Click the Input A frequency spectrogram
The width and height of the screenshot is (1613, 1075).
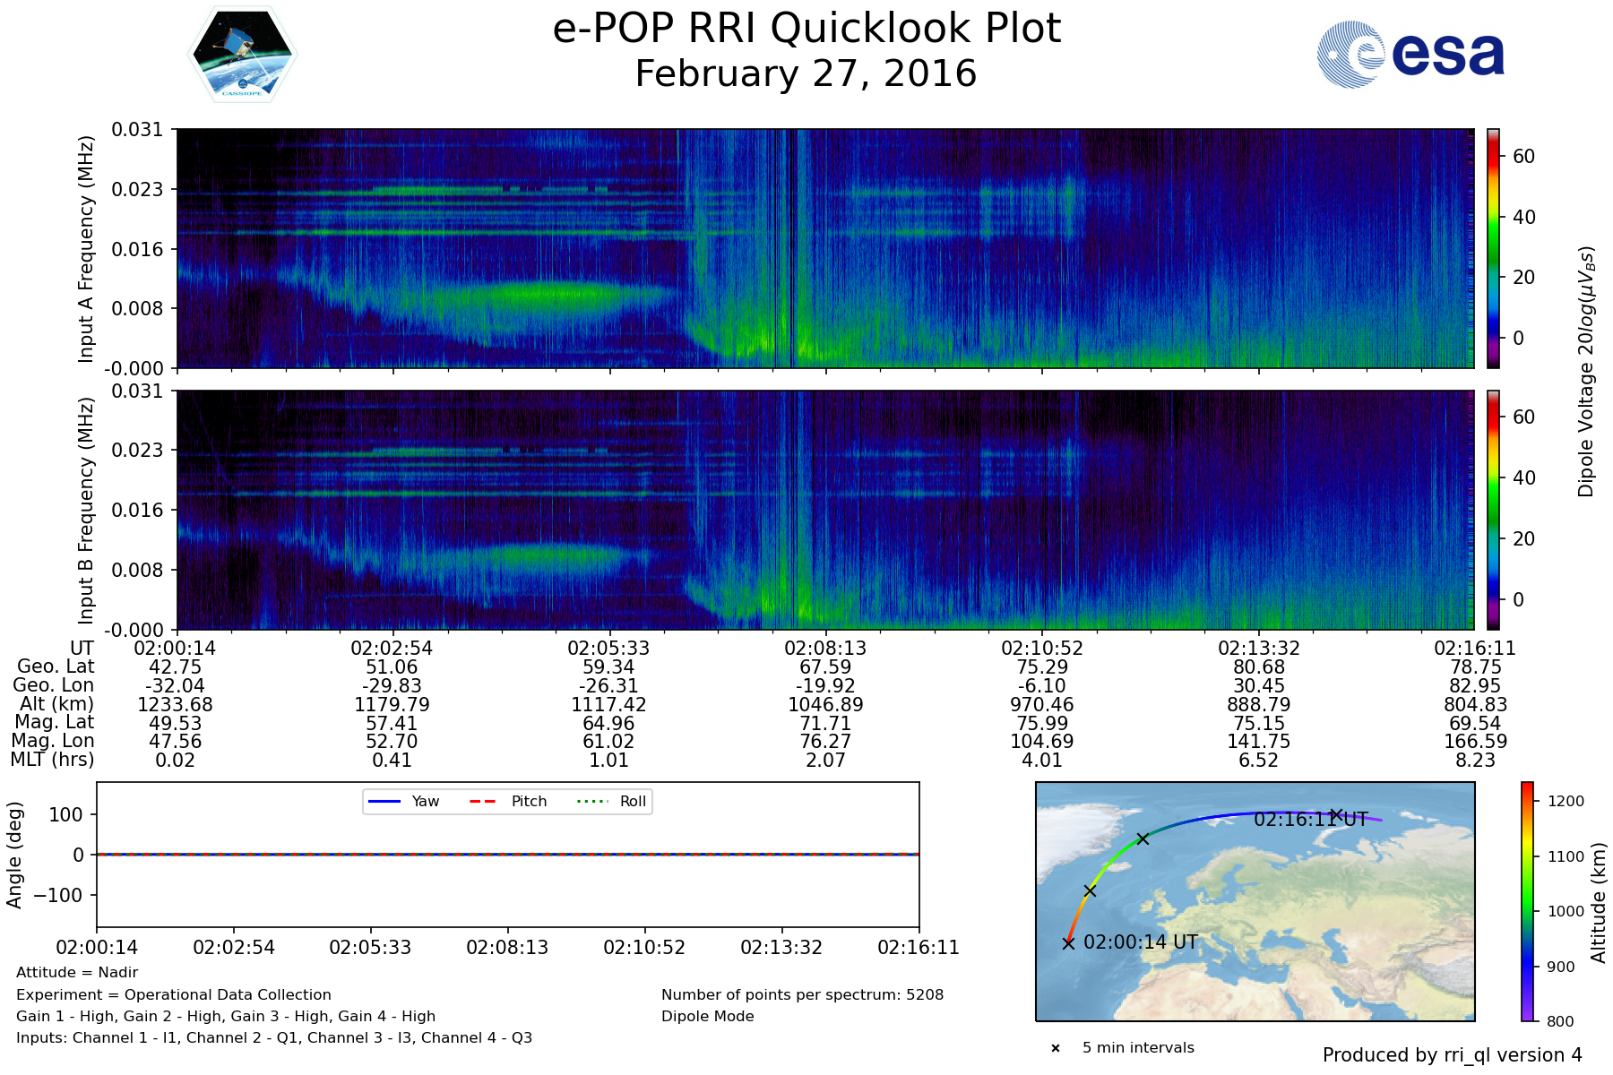[x=824, y=248]
